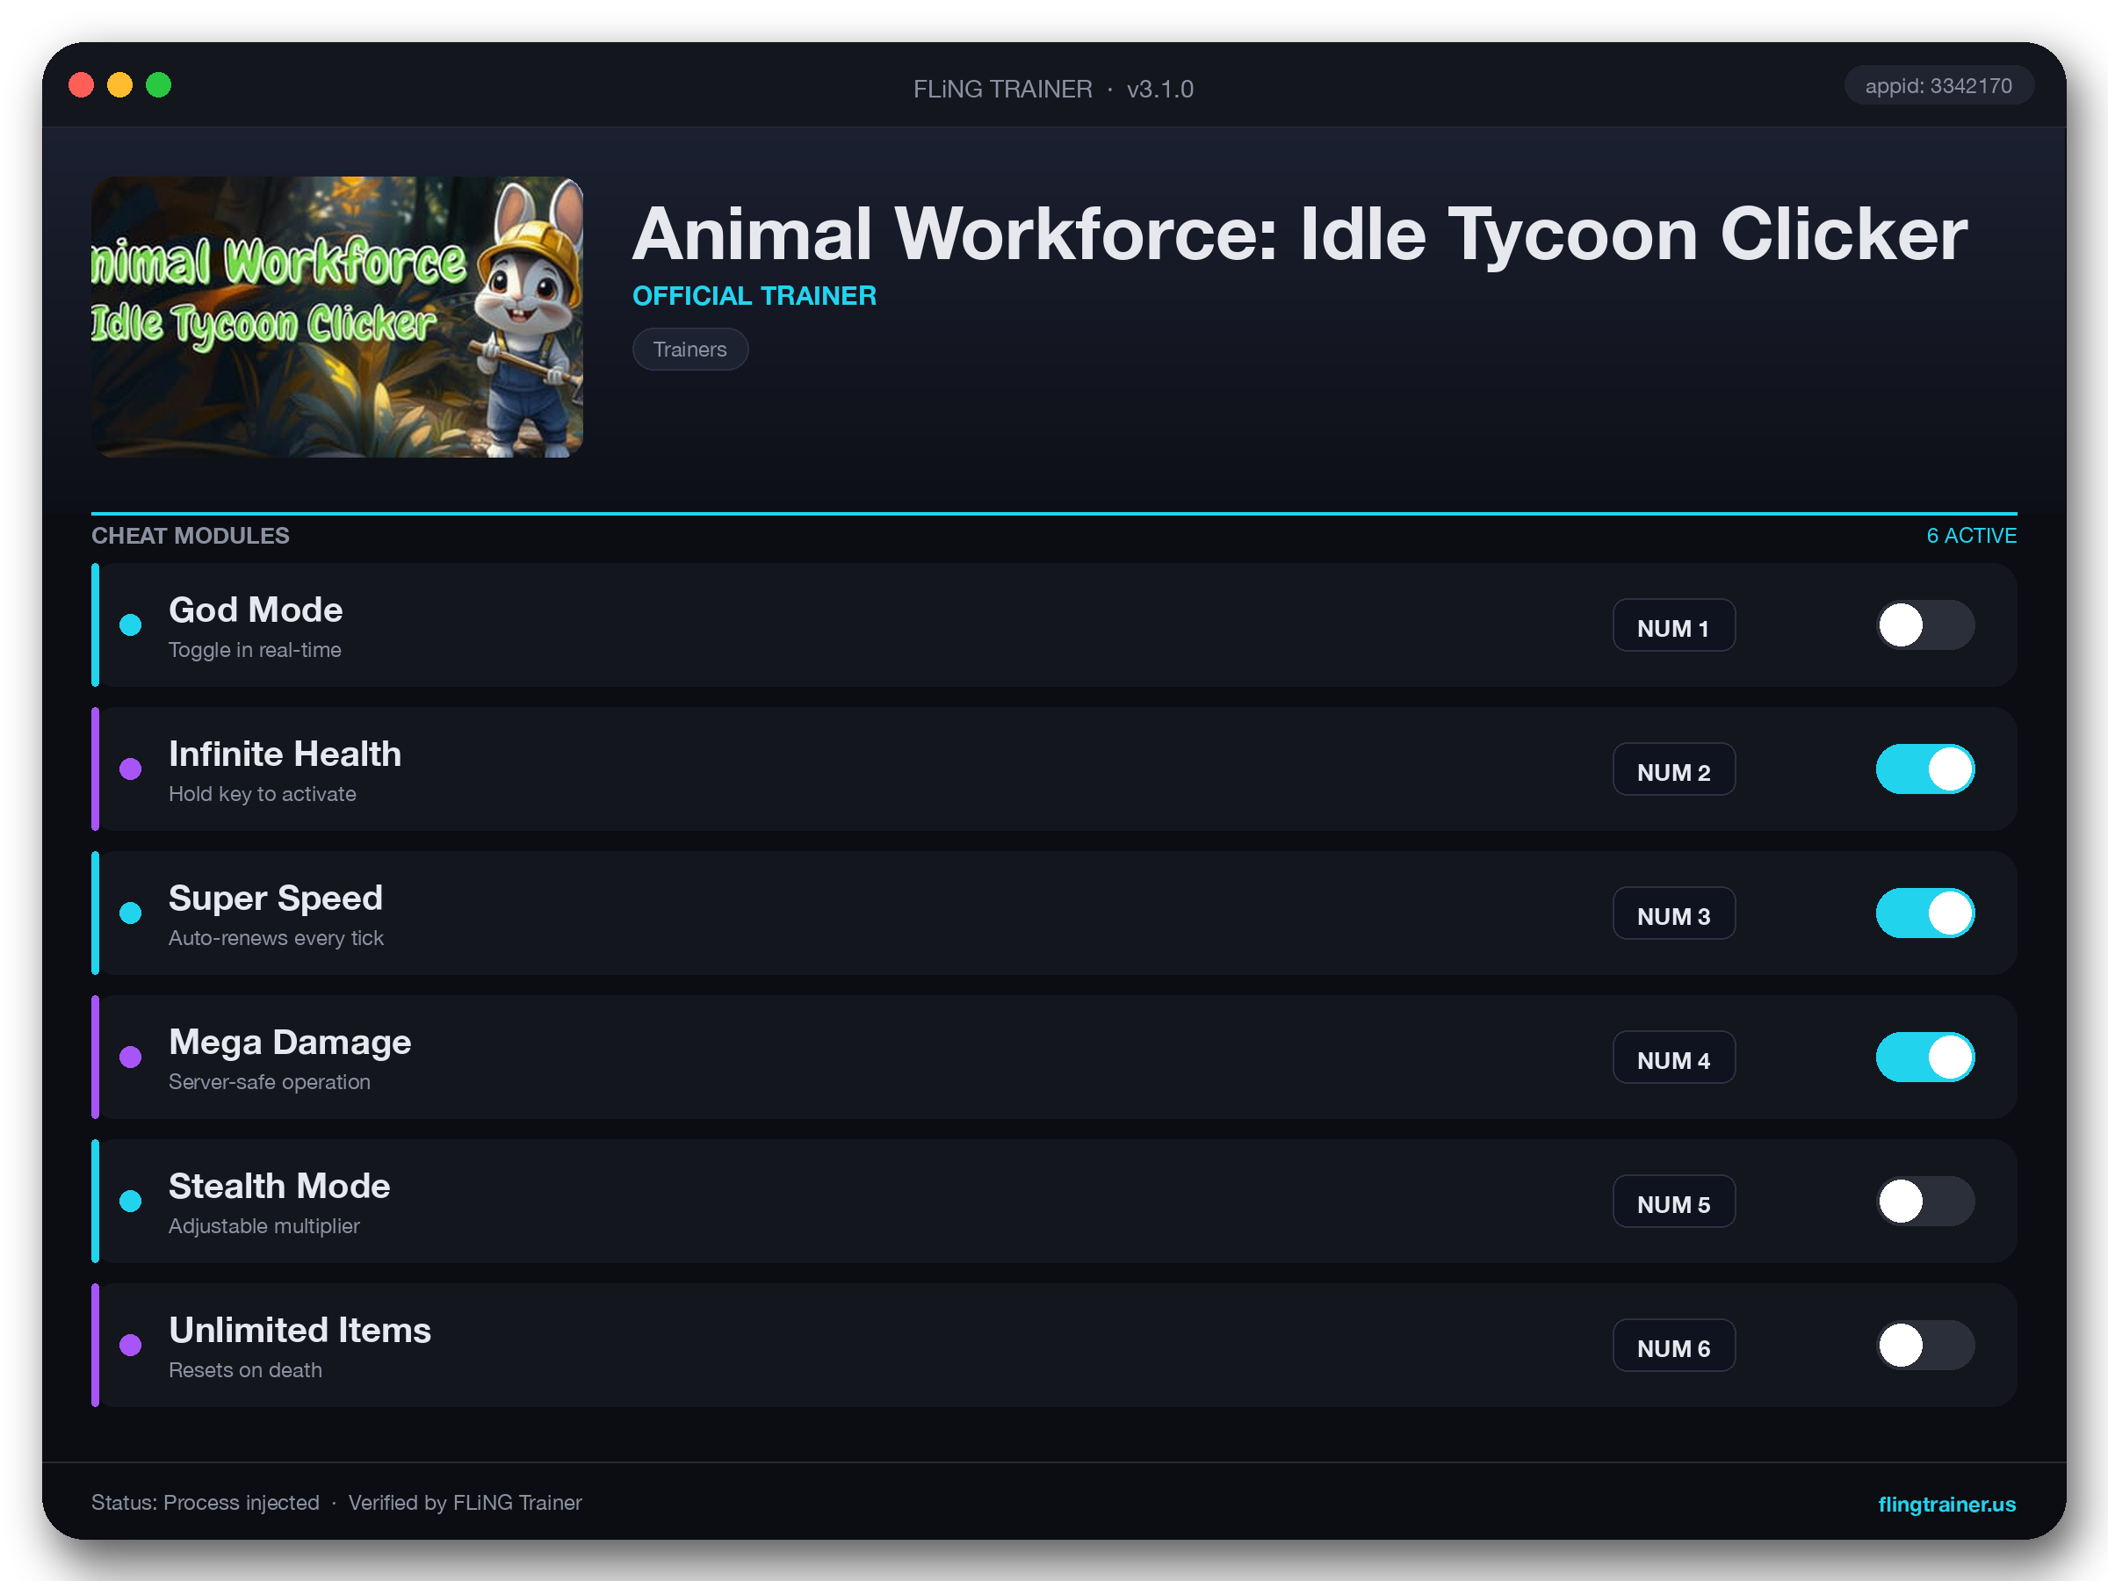Click the cyan status dot beside Stealth Mode
The width and height of the screenshot is (2108, 1581).
click(x=131, y=1201)
